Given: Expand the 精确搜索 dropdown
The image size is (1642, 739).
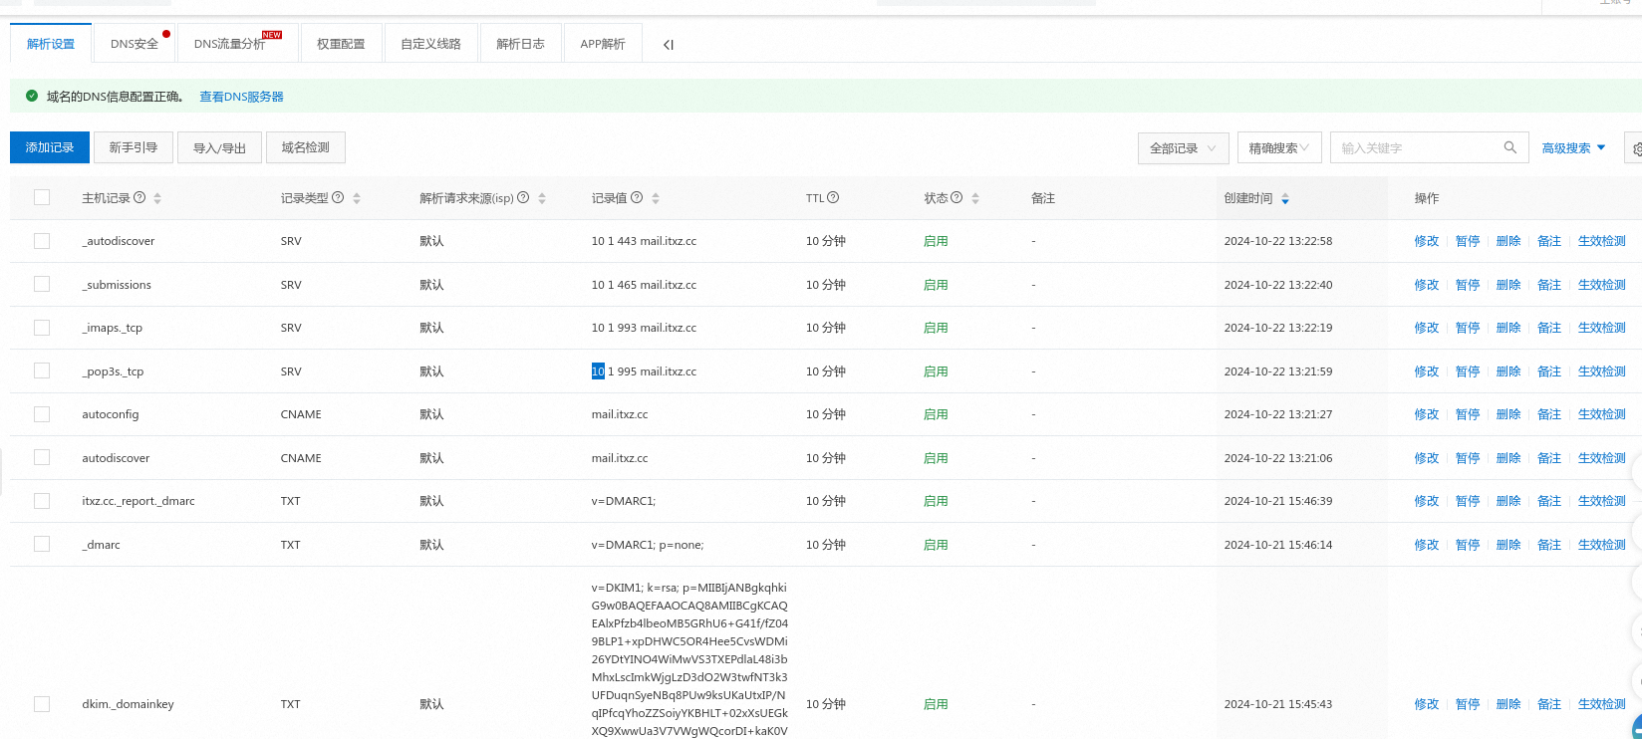Looking at the screenshot, I should point(1279,147).
